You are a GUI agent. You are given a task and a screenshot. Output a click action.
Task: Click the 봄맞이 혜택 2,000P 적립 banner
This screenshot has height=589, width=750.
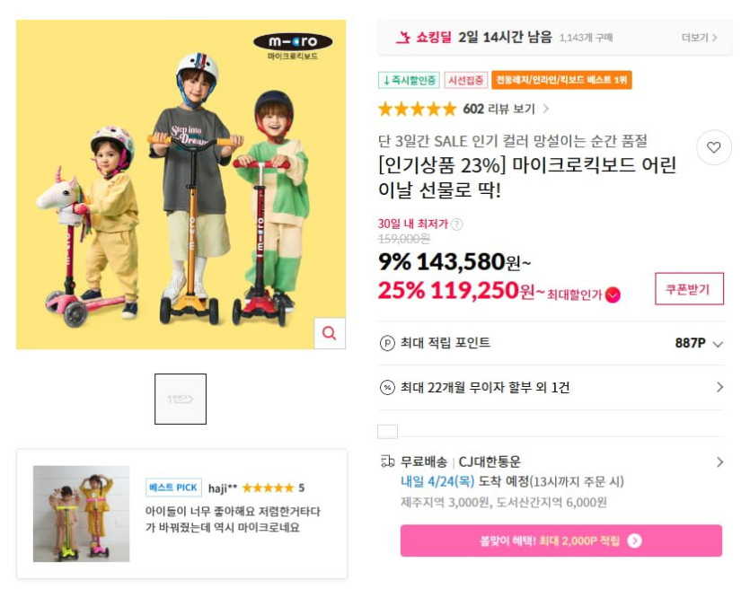click(x=560, y=541)
